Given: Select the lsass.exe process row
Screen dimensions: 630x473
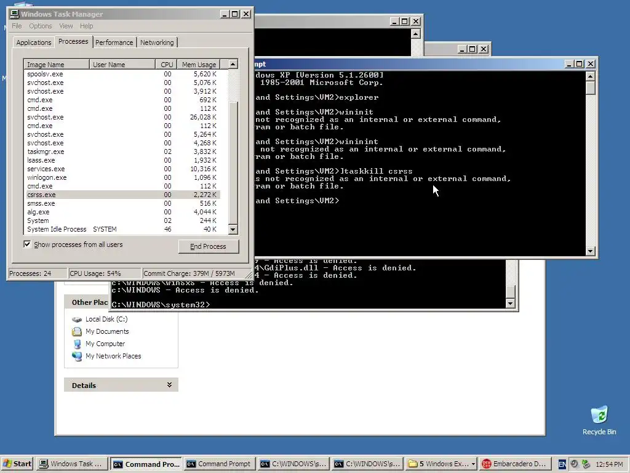Looking at the screenshot, I should tap(122, 160).
